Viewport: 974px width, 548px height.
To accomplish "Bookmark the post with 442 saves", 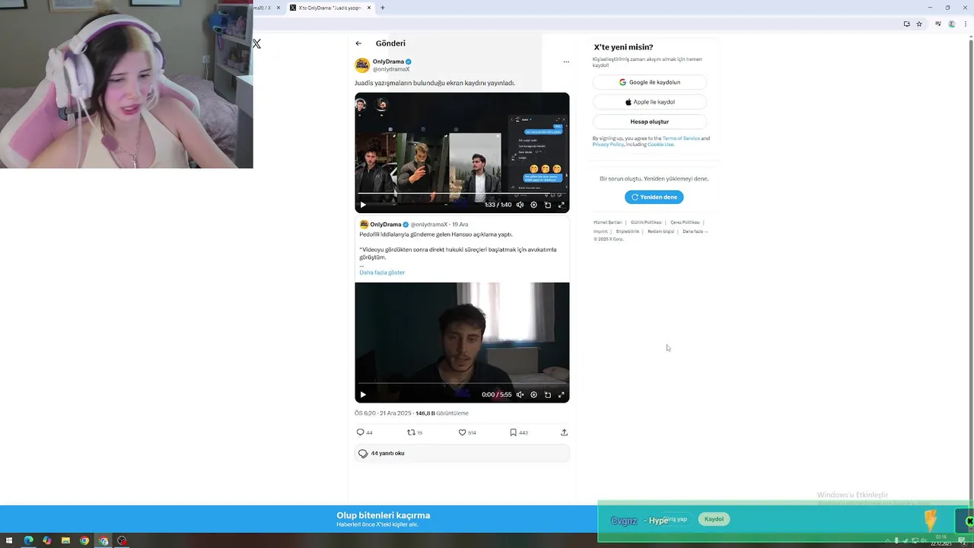I will [x=514, y=432].
